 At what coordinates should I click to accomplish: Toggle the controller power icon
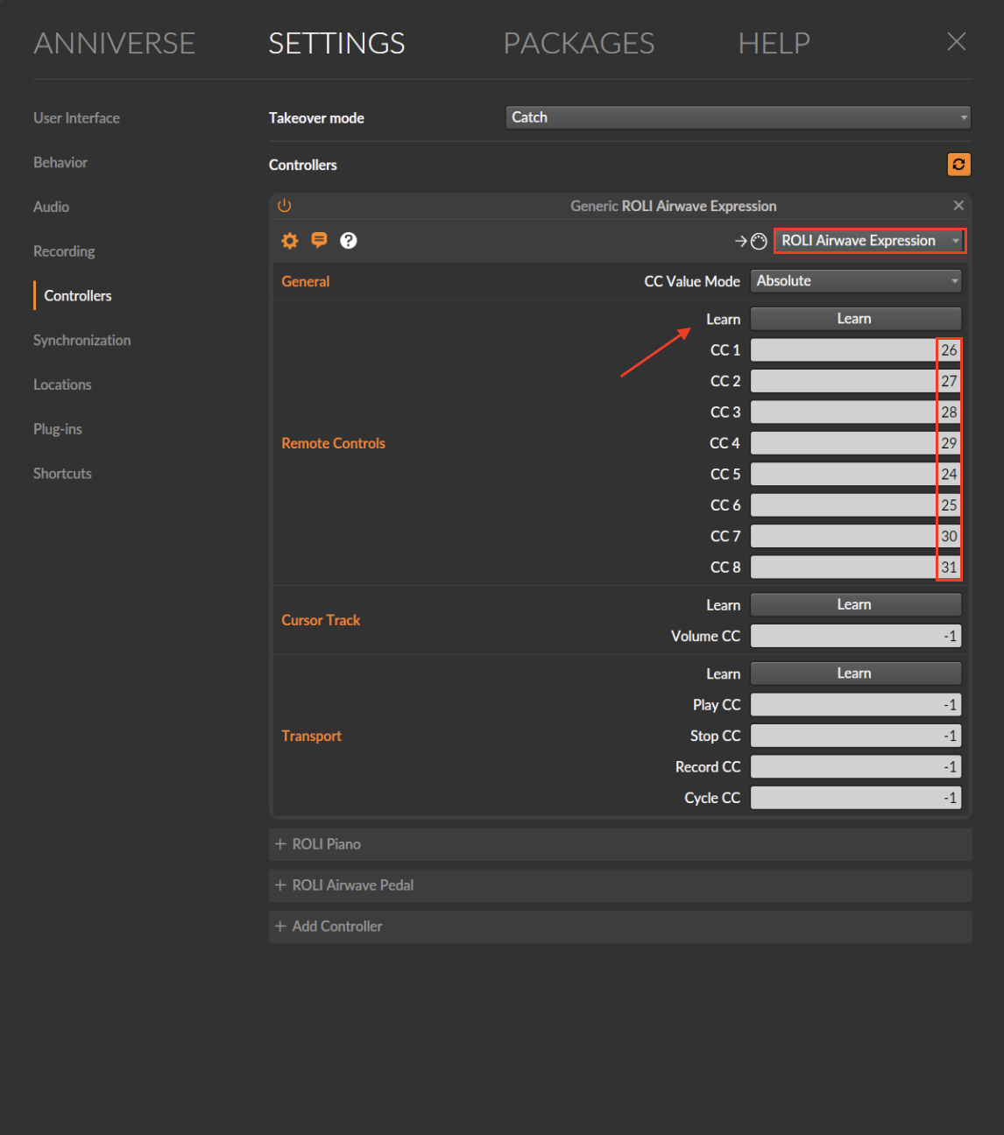tap(284, 206)
